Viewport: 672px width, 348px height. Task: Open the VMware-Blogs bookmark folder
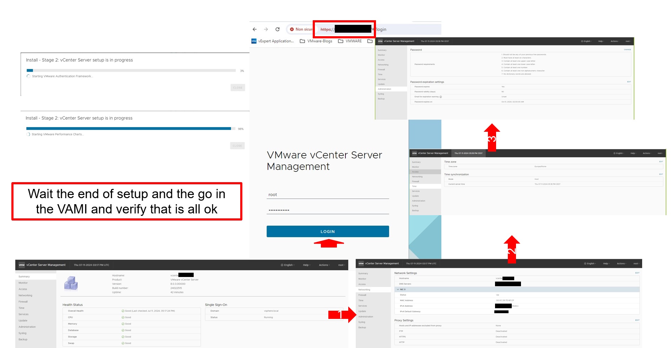[316, 41]
